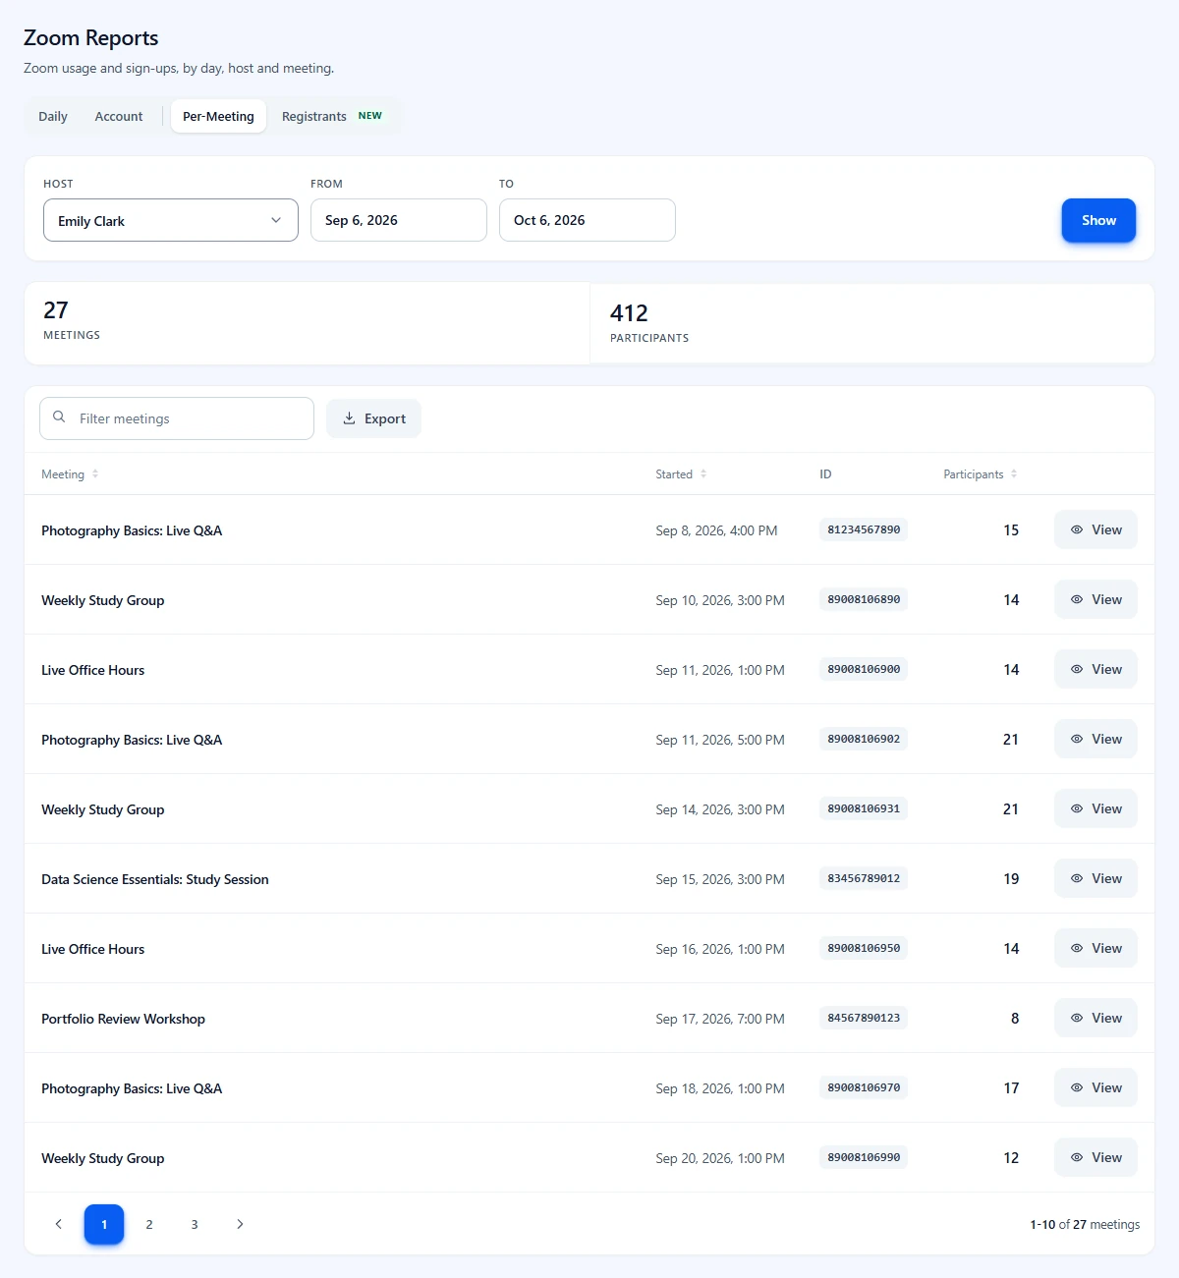View the Sep 8 Photography Basics meeting

point(1095,529)
